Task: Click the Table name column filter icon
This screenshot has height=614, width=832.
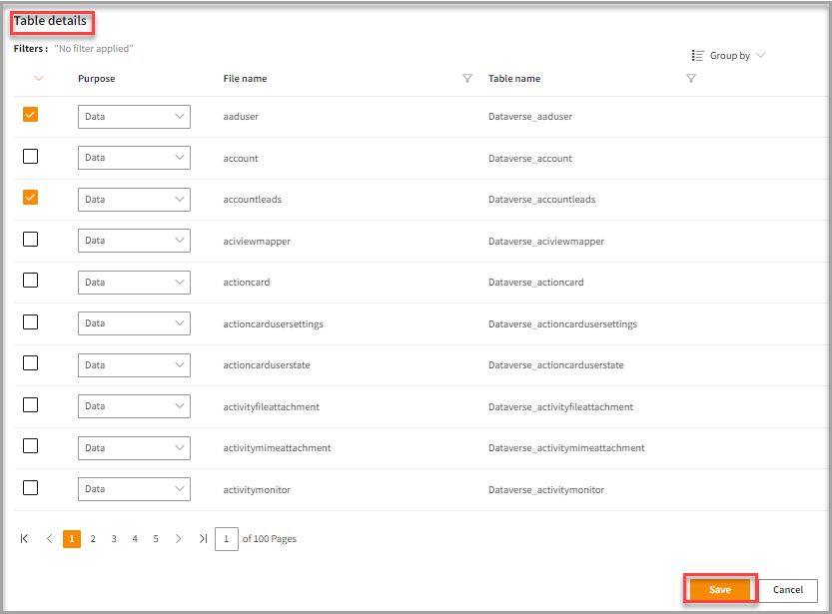Action: pos(691,79)
